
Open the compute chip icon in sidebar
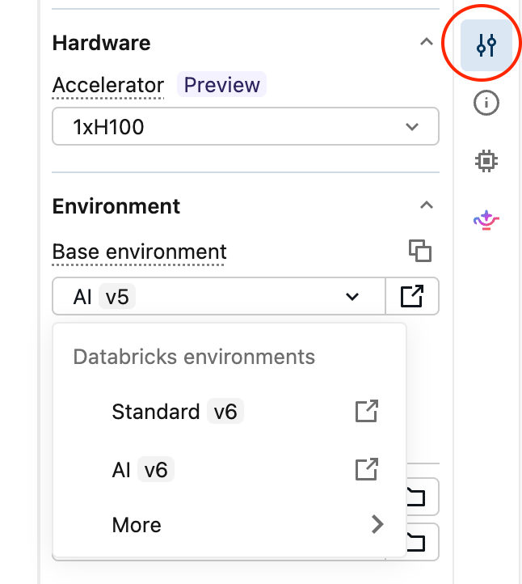point(486,161)
